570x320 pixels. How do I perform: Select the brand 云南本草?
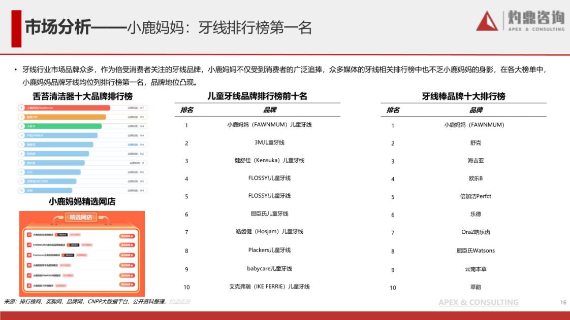click(476, 269)
